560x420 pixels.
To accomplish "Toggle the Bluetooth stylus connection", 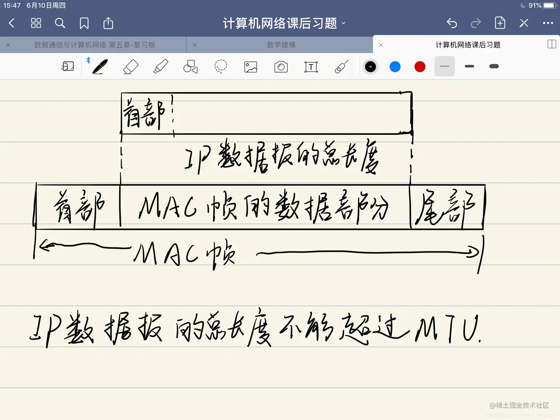I will (88, 60).
